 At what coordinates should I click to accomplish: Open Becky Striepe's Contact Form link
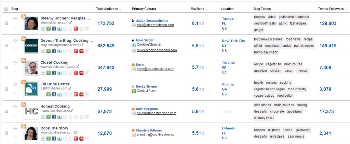(x=146, y=91)
